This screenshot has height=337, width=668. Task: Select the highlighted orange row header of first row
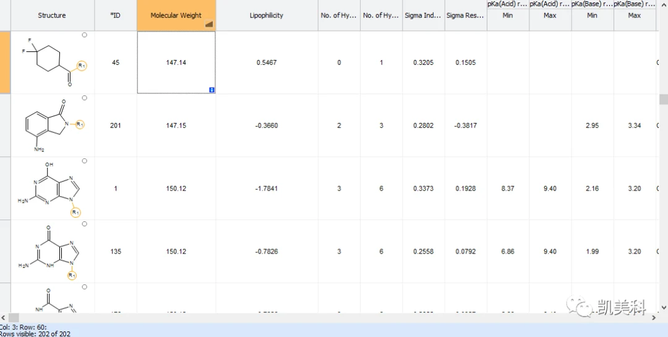click(5, 62)
